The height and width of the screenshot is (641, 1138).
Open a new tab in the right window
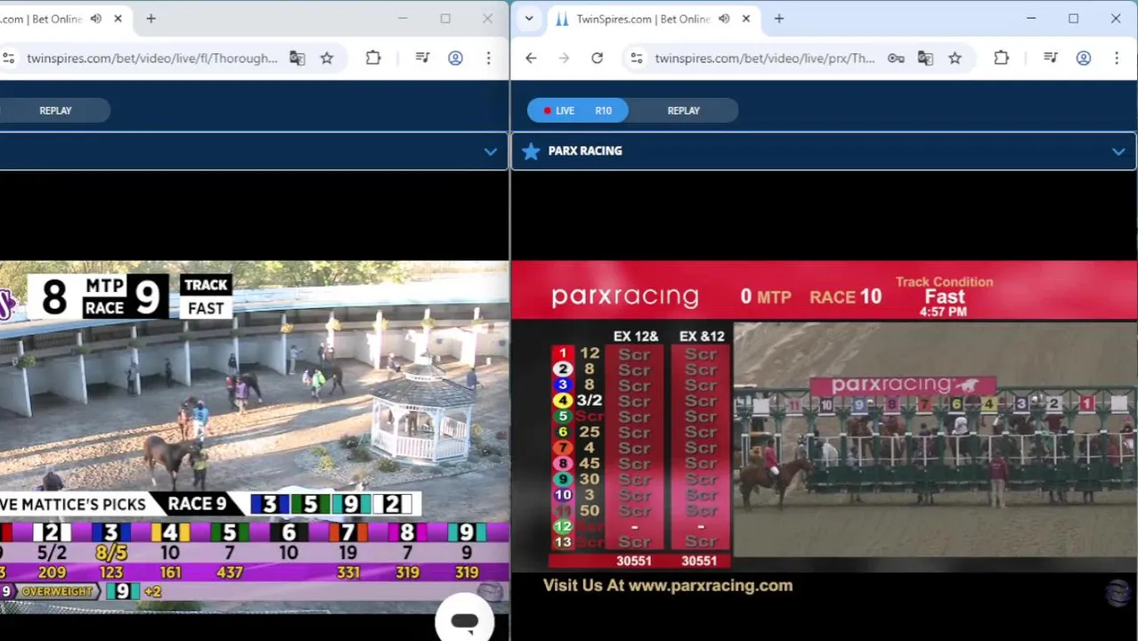779,19
